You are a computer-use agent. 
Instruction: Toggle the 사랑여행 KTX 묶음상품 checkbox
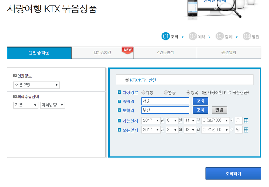pyautogui.click(x=205, y=93)
